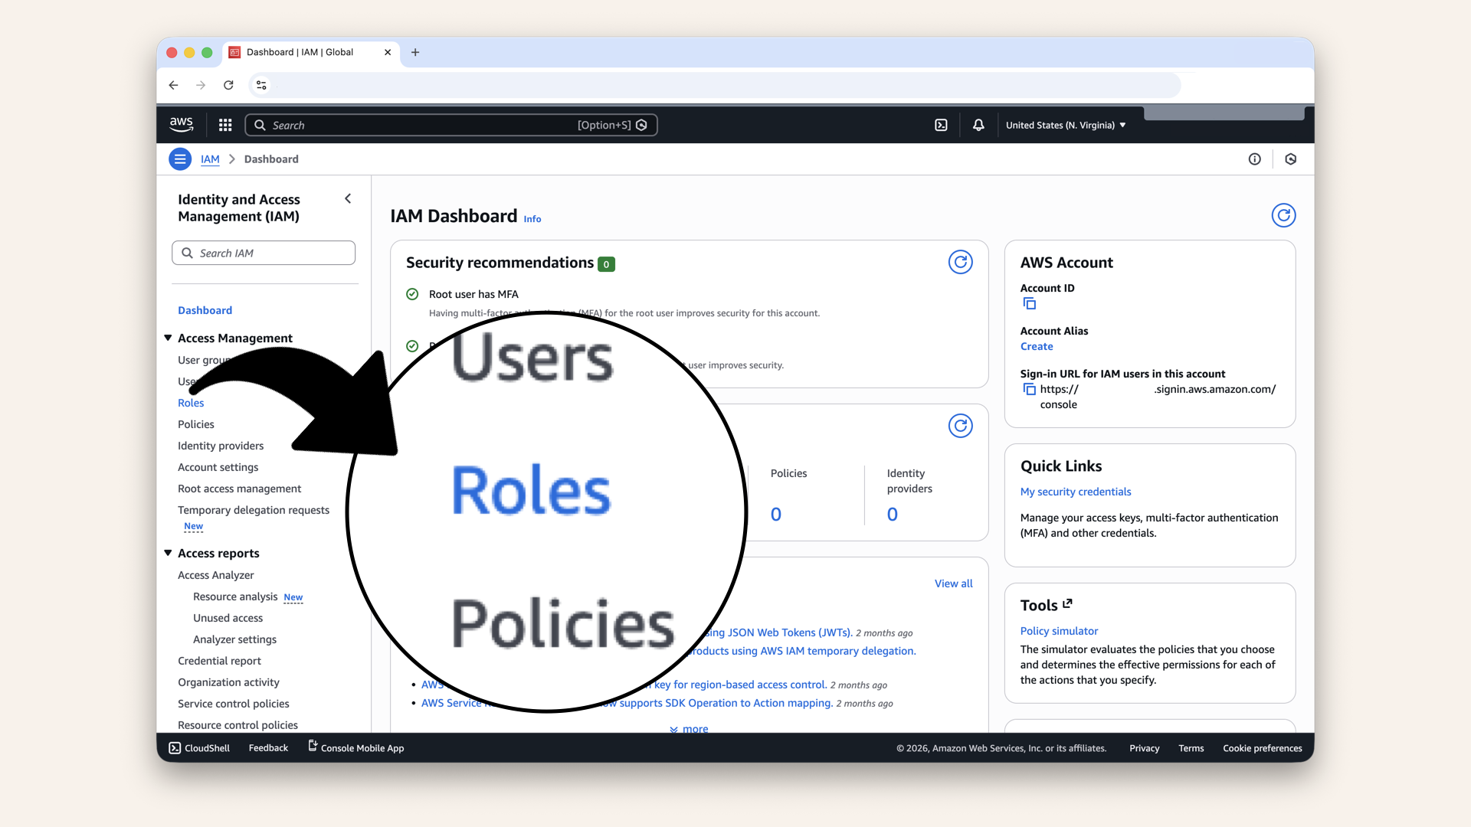Open the Policy simulator link

(x=1059, y=630)
